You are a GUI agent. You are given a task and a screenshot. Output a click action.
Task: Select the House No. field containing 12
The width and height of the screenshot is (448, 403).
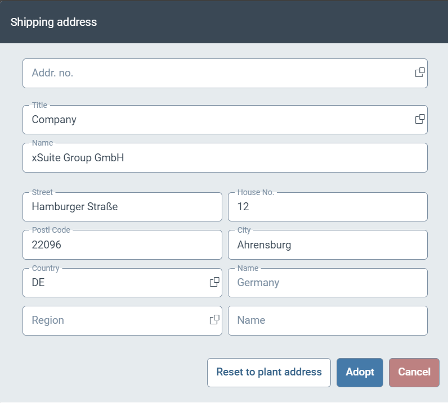(327, 207)
